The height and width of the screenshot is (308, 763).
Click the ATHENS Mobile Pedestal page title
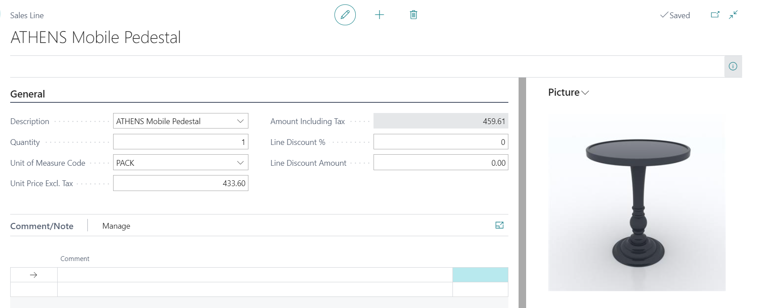point(96,37)
